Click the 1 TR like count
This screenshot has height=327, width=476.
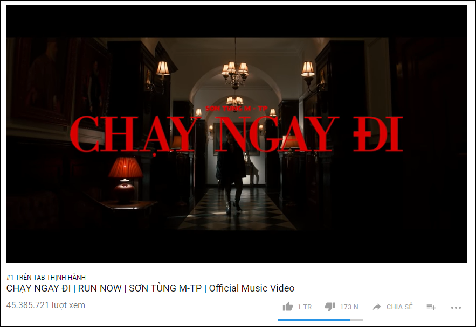tap(305, 307)
